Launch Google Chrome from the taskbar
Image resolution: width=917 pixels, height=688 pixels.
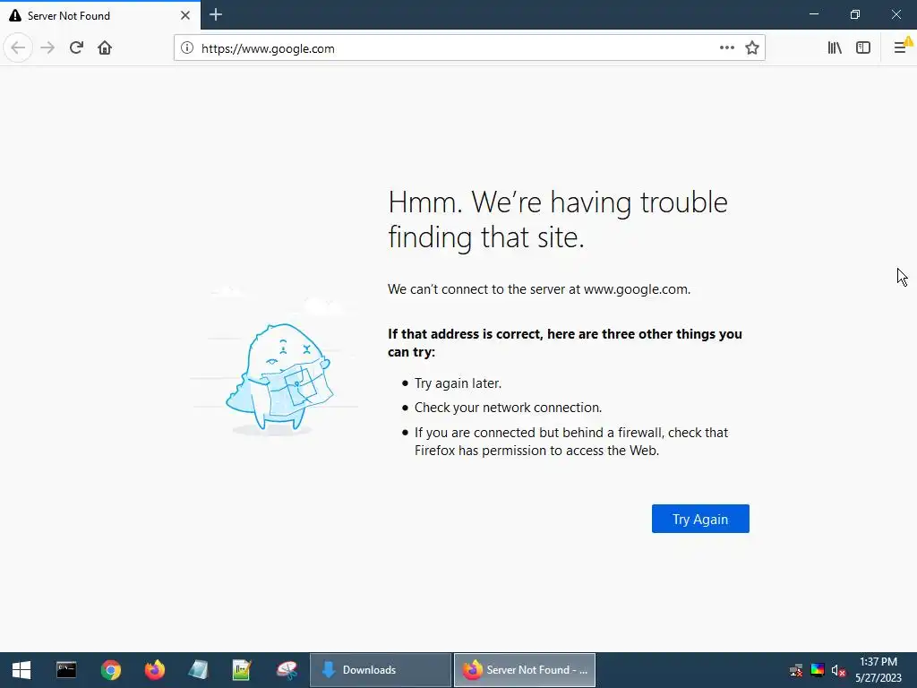click(x=110, y=670)
